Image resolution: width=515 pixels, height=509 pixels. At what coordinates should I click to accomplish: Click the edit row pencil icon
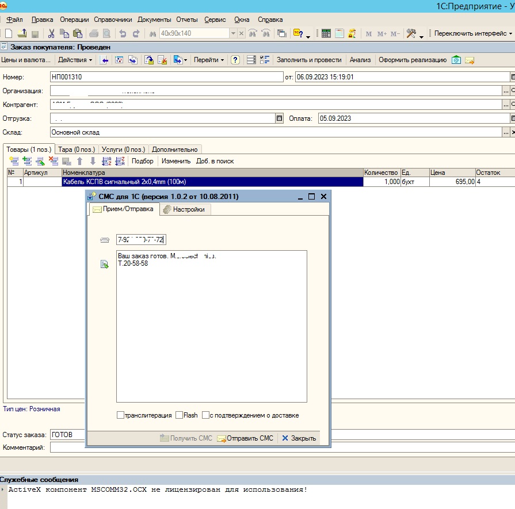40,161
